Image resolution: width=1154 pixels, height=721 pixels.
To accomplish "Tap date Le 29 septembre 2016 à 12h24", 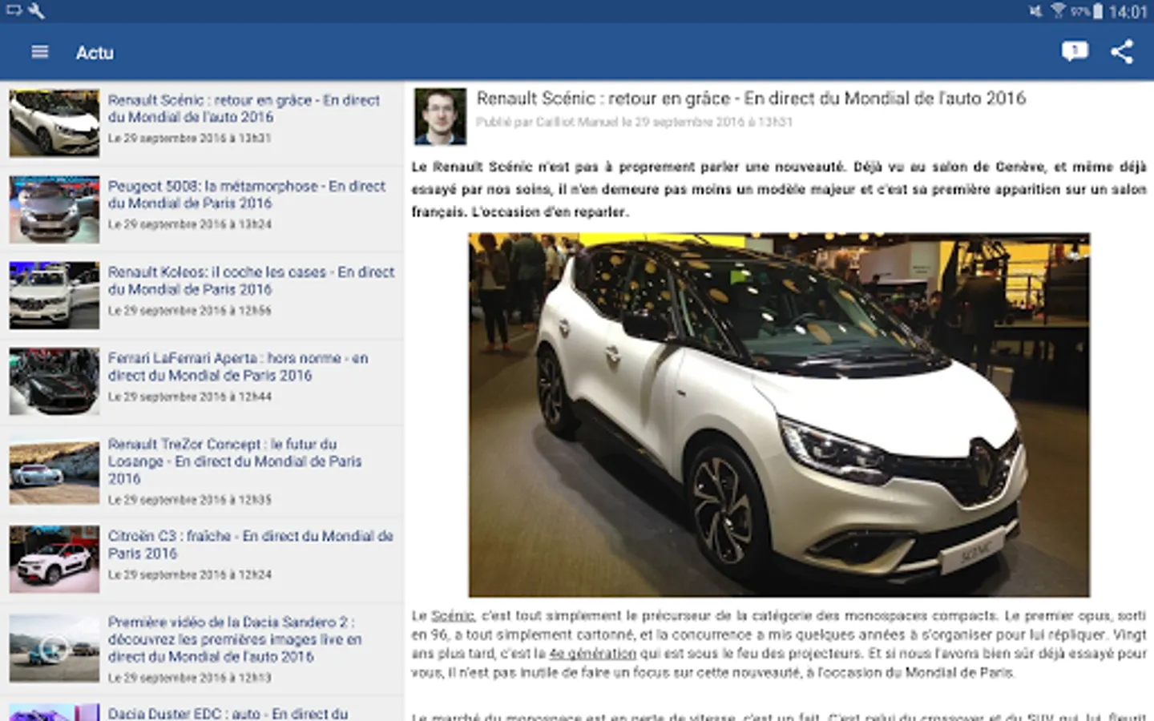I will [x=190, y=575].
